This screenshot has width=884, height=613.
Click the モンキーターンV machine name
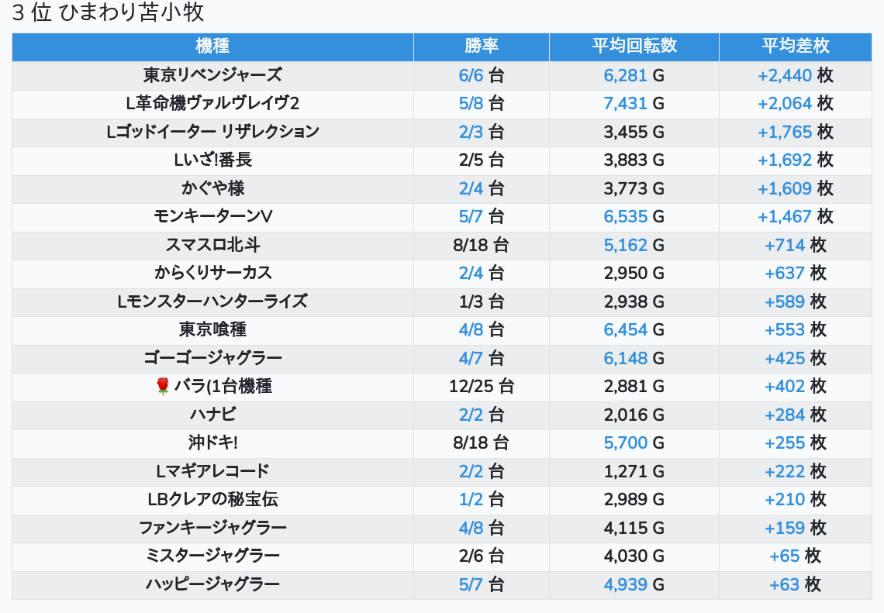point(212,216)
